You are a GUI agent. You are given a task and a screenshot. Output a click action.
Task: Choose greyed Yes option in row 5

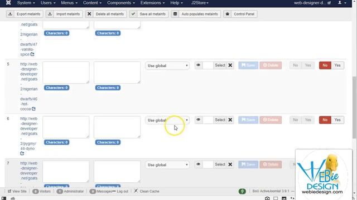click(308, 66)
